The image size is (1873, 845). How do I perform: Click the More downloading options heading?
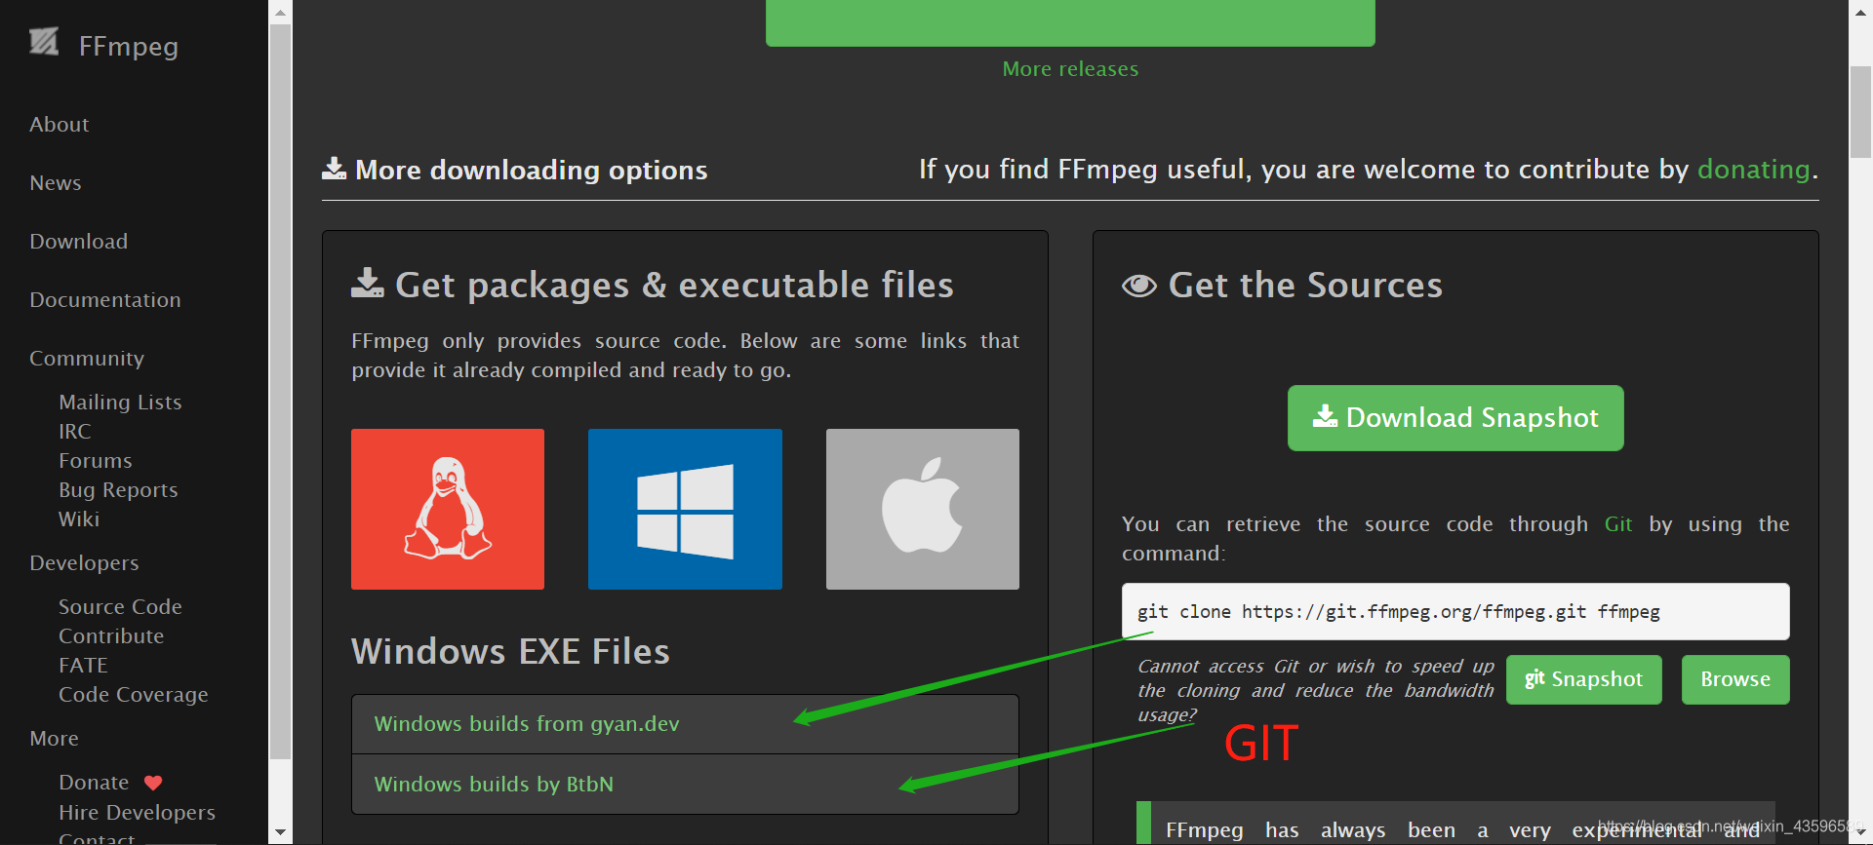pos(531,171)
